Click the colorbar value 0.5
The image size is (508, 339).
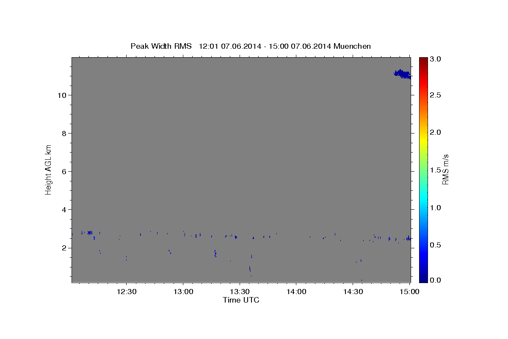coord(436,245)
